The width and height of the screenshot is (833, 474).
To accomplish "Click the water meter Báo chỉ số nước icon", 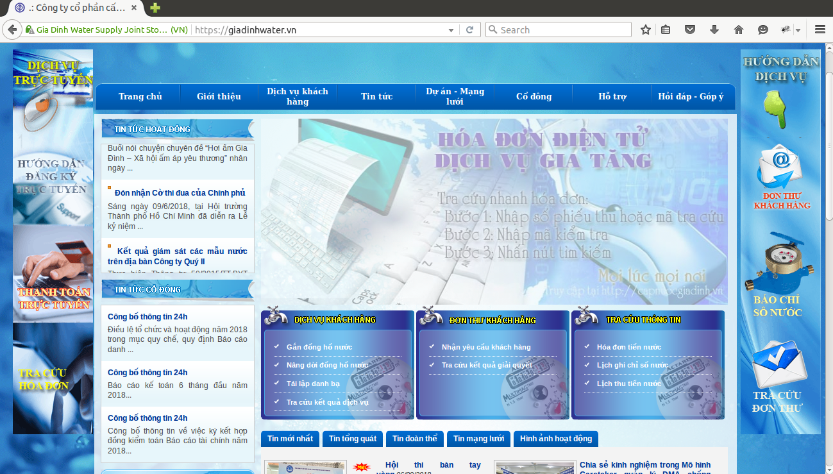I will coord(778,262).
